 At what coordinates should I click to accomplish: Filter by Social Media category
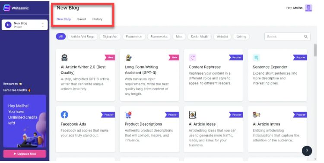(x=200, y=37)
